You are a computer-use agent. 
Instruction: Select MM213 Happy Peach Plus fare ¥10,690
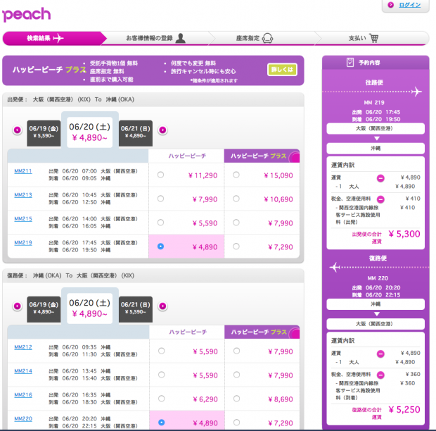[x=236, y=199]
